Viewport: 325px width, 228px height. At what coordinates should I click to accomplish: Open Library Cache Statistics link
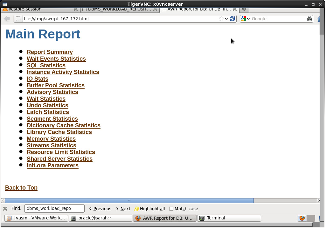click(59, 132)
